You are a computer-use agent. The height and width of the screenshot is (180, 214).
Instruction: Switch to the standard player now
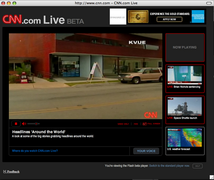tap(169, 166)
